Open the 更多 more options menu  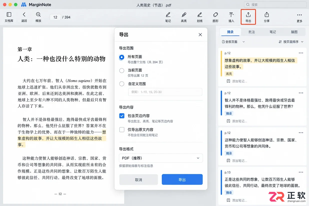300,17
